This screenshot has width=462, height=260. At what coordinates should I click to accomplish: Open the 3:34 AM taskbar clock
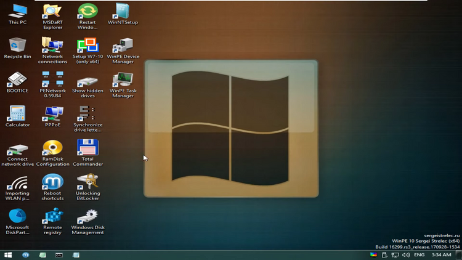(441, 254)
